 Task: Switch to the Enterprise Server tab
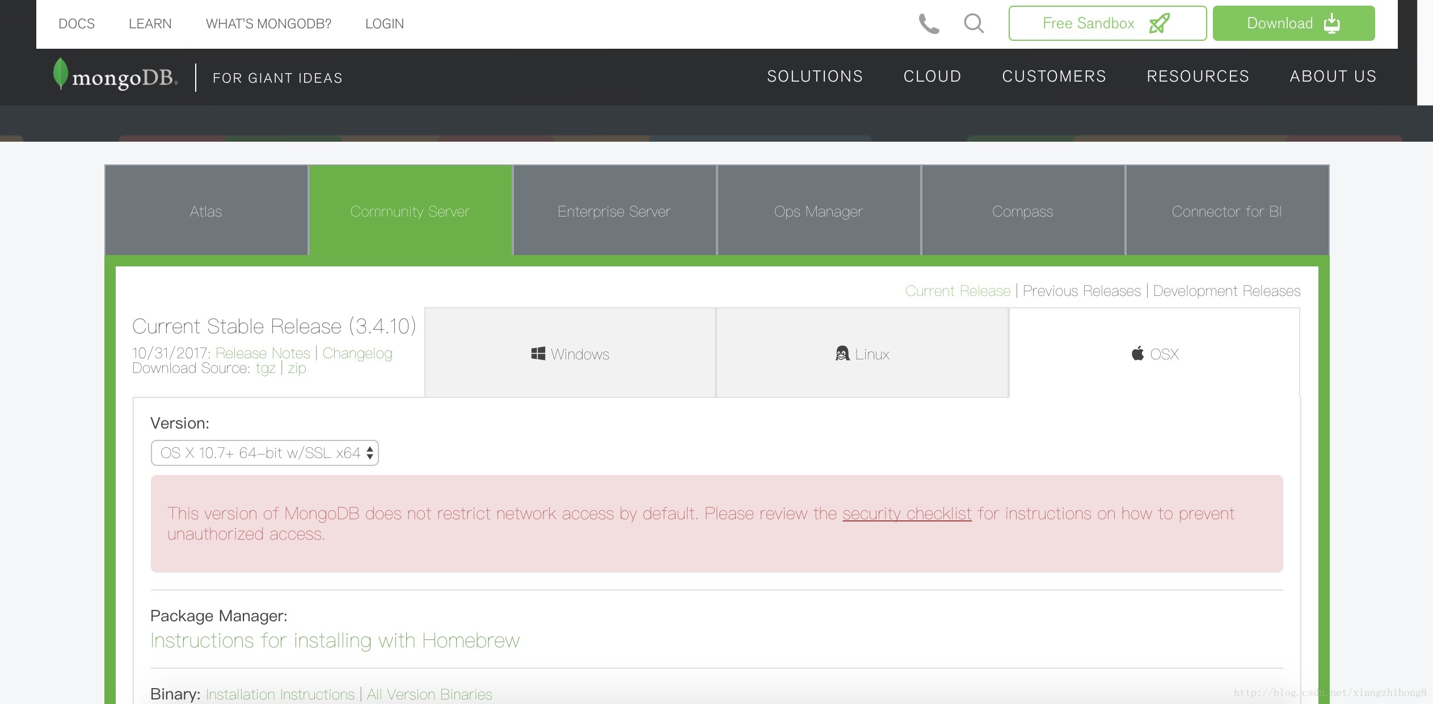[614, 210]
